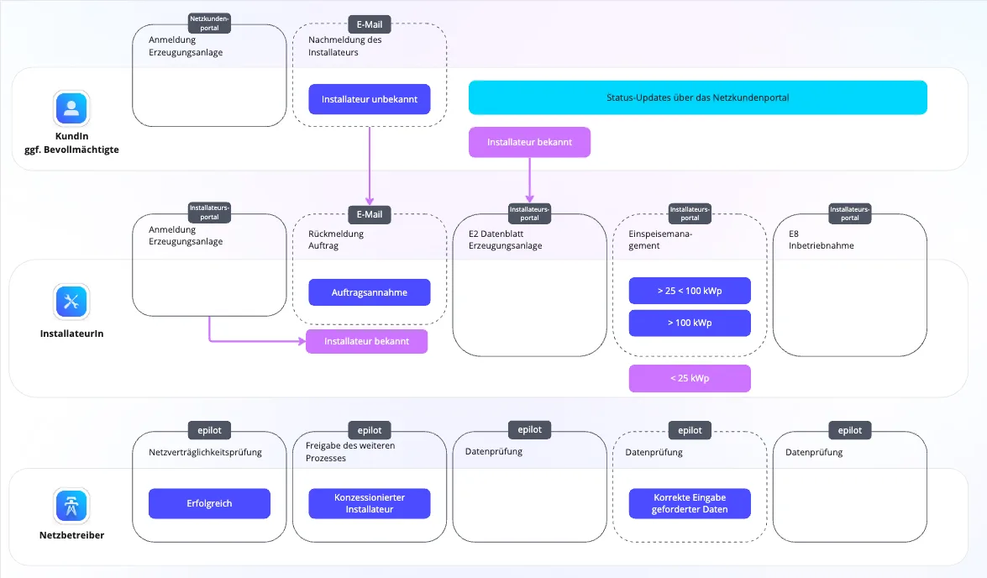Click Datenprüfung text above the Korrekte Eingabe box

pyautogui.click(x=654, y=452)
